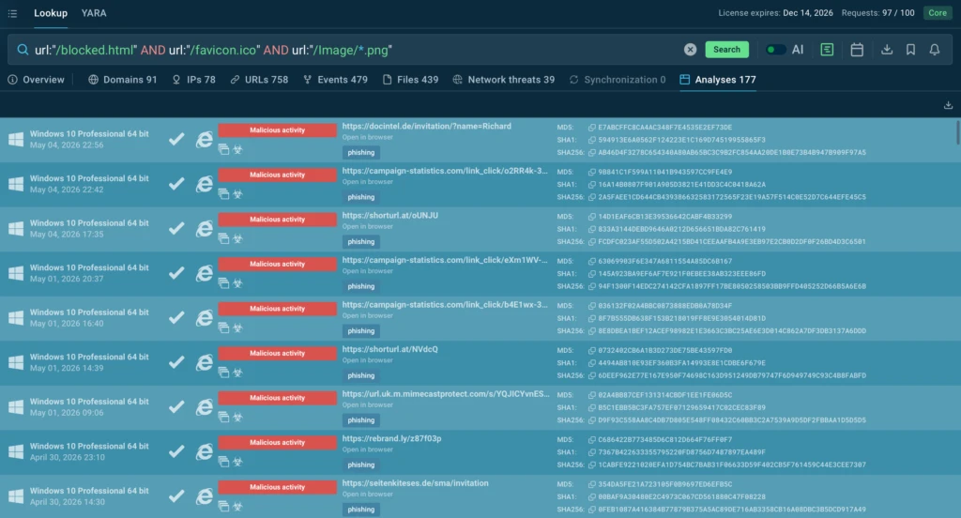Copy MD5 hash of shorturl.at/oUNJU row

click(591, 217)
